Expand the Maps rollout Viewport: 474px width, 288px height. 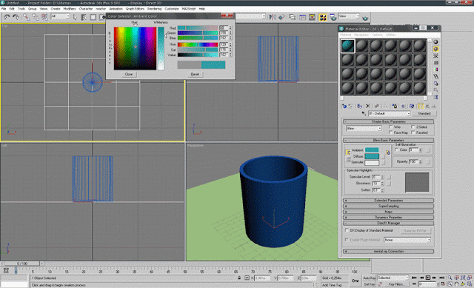coord(388,212)
